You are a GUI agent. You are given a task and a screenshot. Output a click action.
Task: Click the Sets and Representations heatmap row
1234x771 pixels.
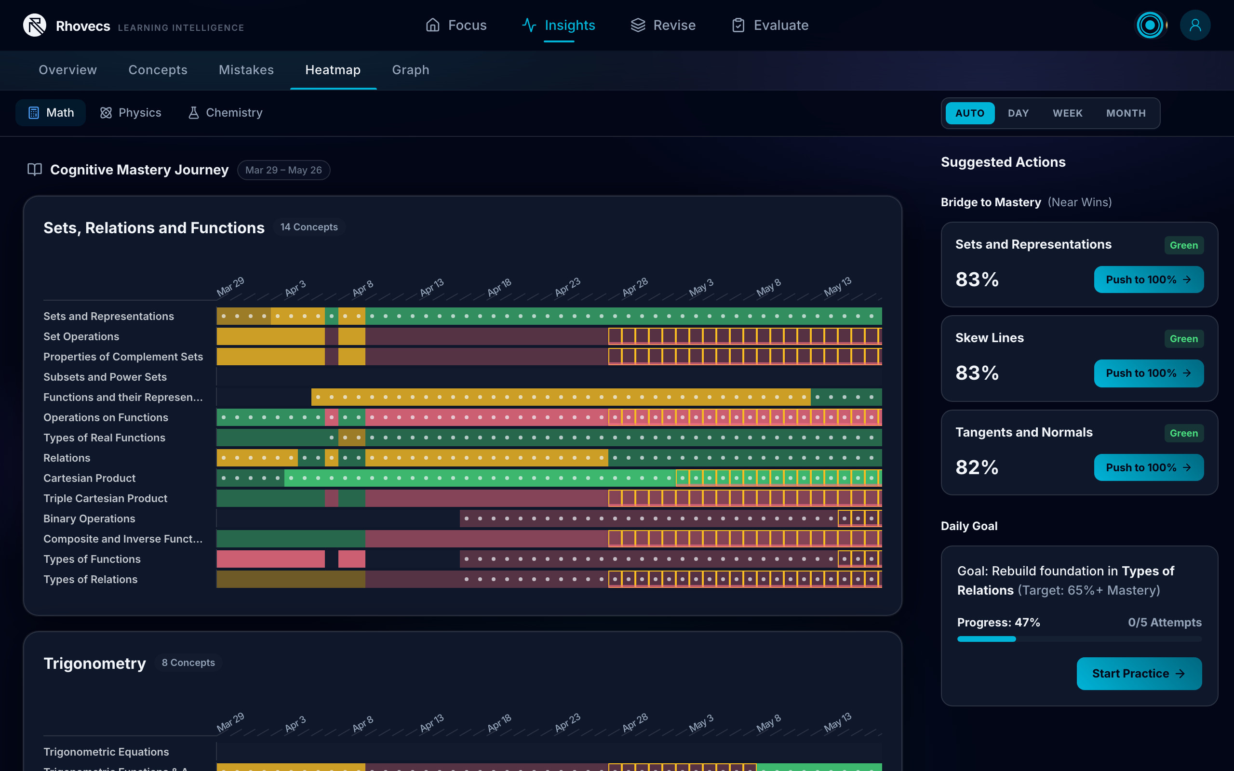[x=549, y=316]
